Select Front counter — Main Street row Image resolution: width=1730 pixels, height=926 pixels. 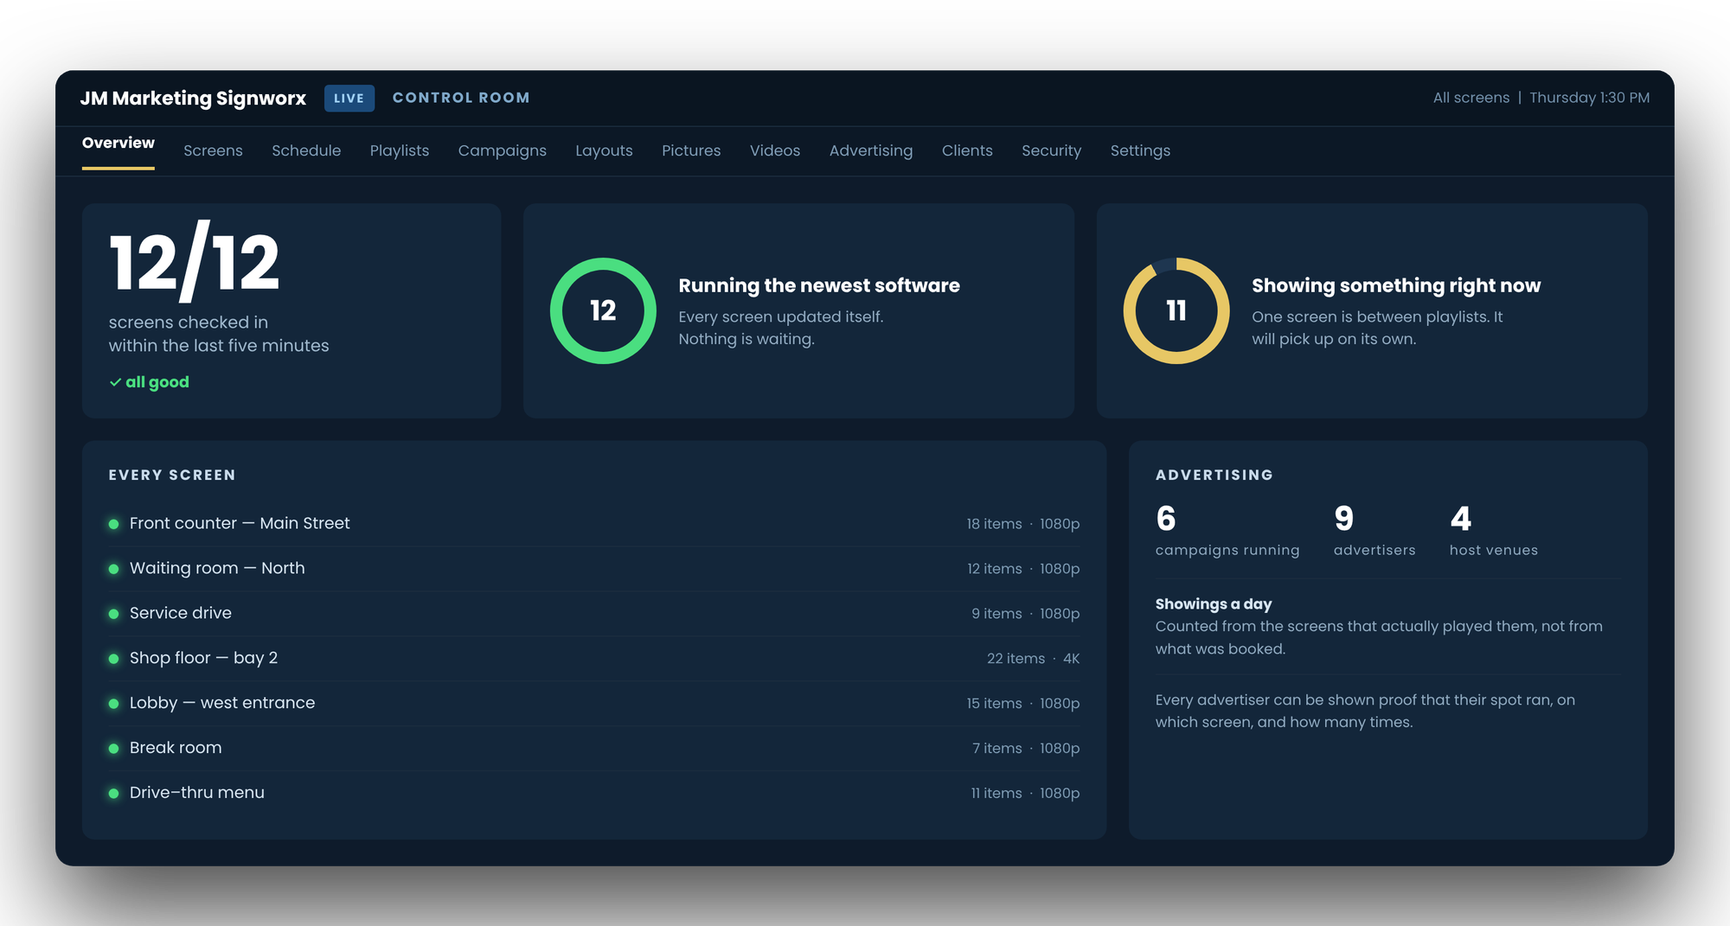click(594, 524)
